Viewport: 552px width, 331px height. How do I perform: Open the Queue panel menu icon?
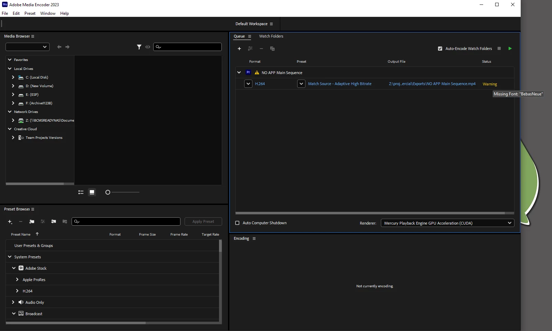click(x=250, y=36)
